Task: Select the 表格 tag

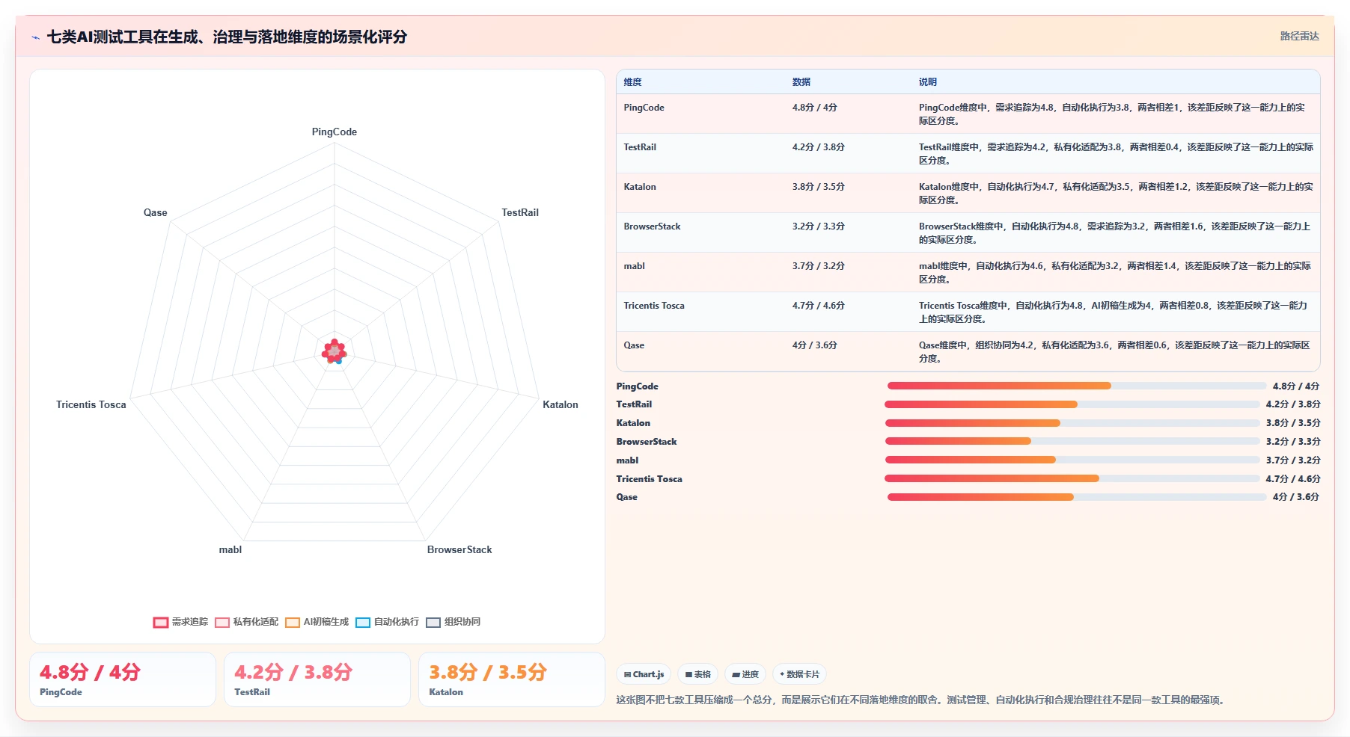Action: (x=697, y=674)
